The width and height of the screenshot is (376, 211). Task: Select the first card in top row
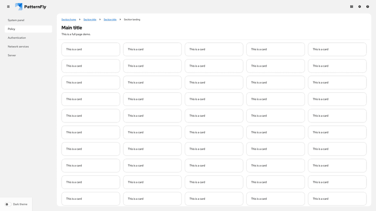pyautogui.click(x=91, y=49)
